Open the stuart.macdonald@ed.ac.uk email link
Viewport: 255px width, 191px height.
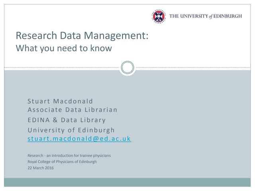pos(79,139)
